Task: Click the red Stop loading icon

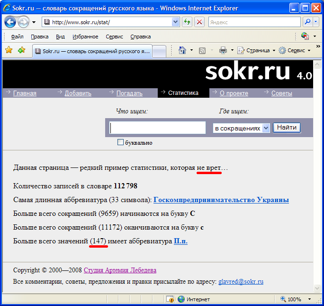Action: [x=199, y=22]
